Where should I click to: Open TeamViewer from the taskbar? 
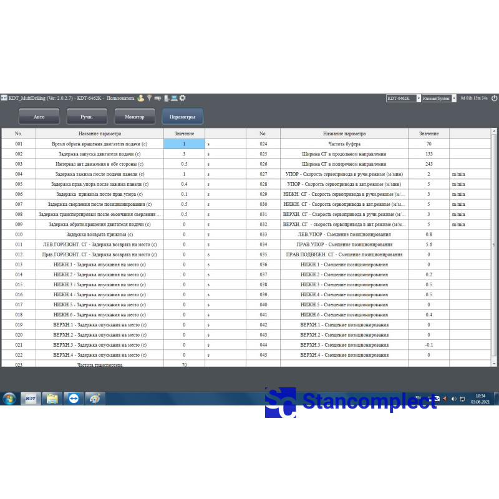pos(74,399)
